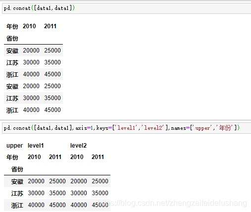
Task: Click the code cell containing axis=1 and keys
Action: 127,128
